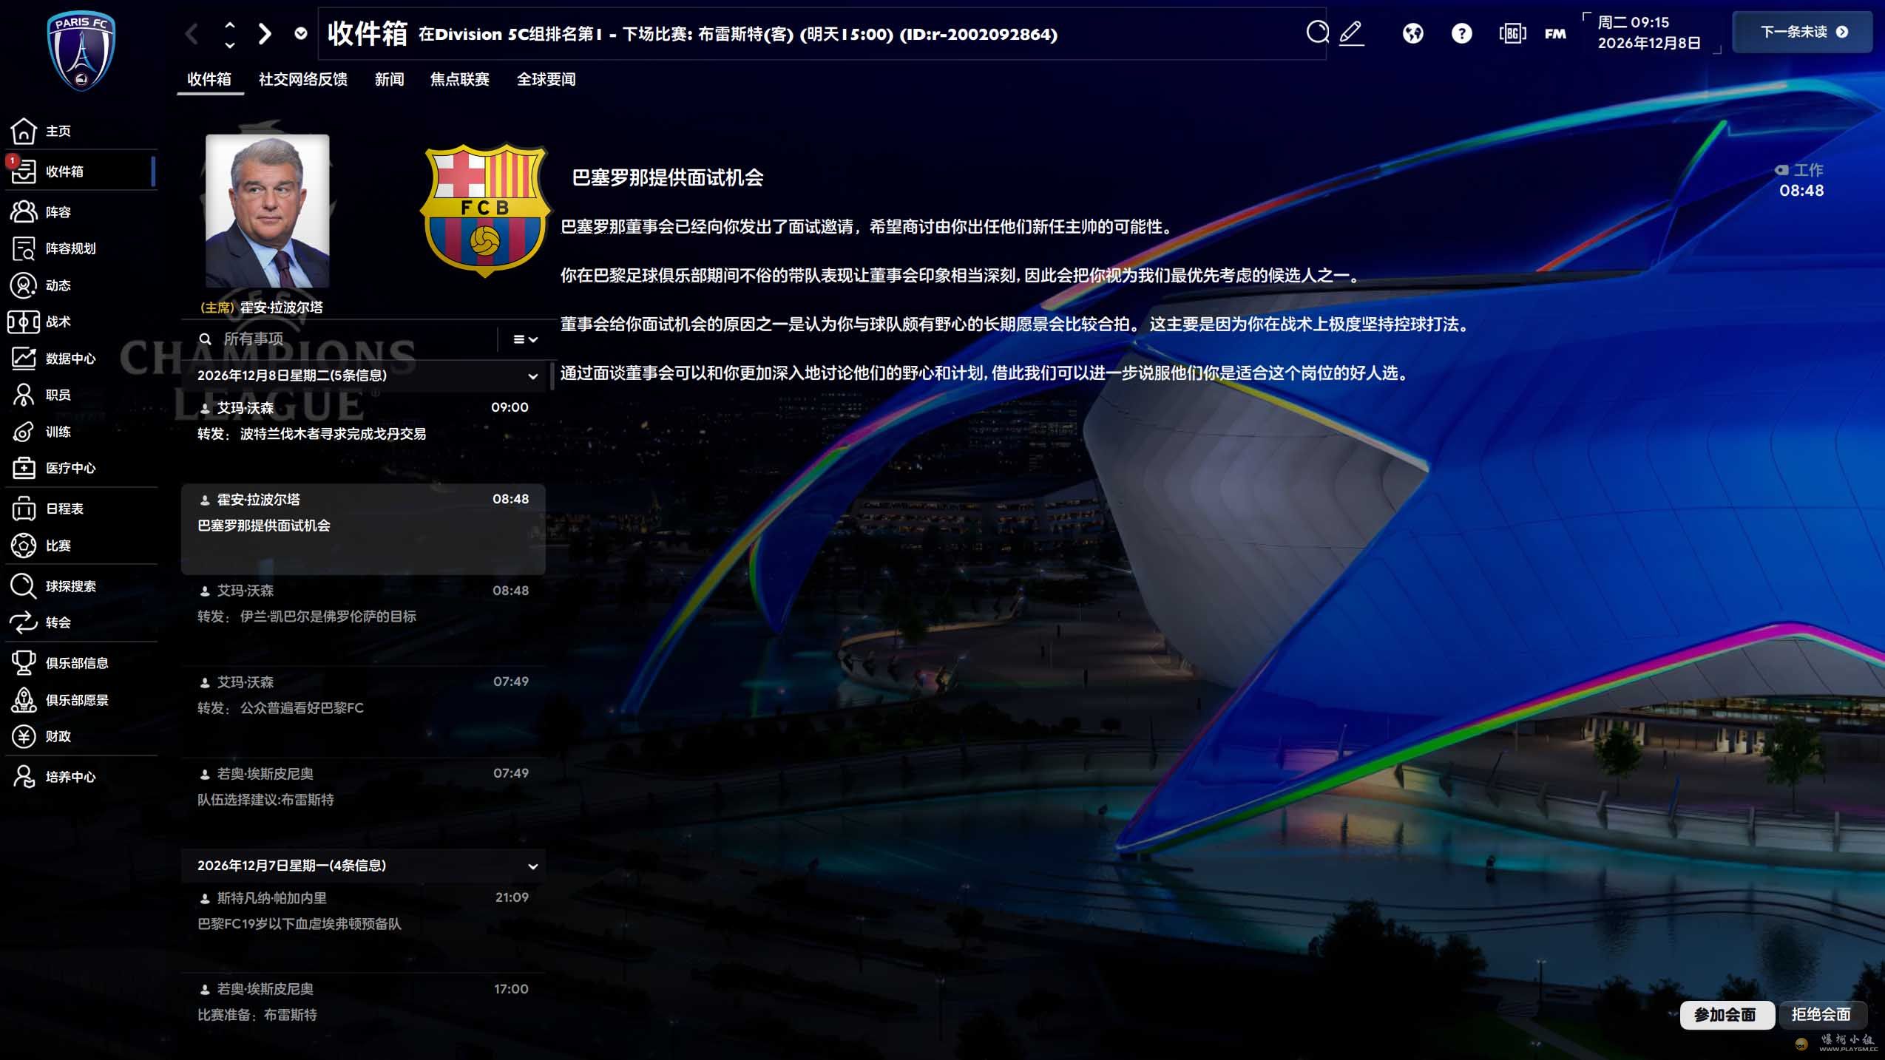Open the 财政 finances sidebar icon

click(24, 736)
